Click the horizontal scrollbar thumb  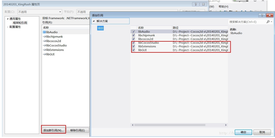(170, 125)
